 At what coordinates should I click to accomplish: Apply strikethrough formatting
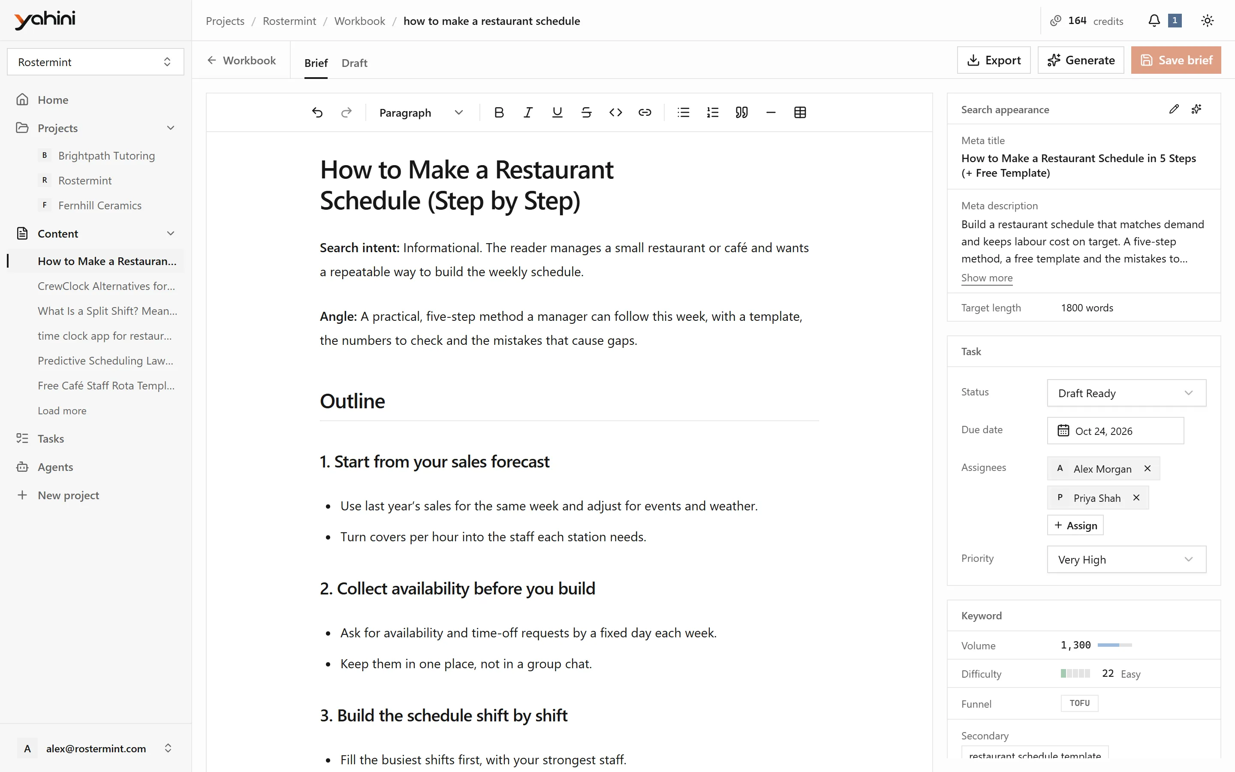pyautogui.click(x=586, y=112)
